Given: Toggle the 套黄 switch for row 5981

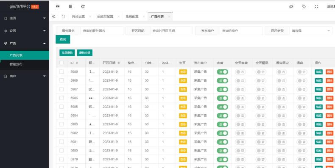Looking at the screenshot, I should click(222, 142).
